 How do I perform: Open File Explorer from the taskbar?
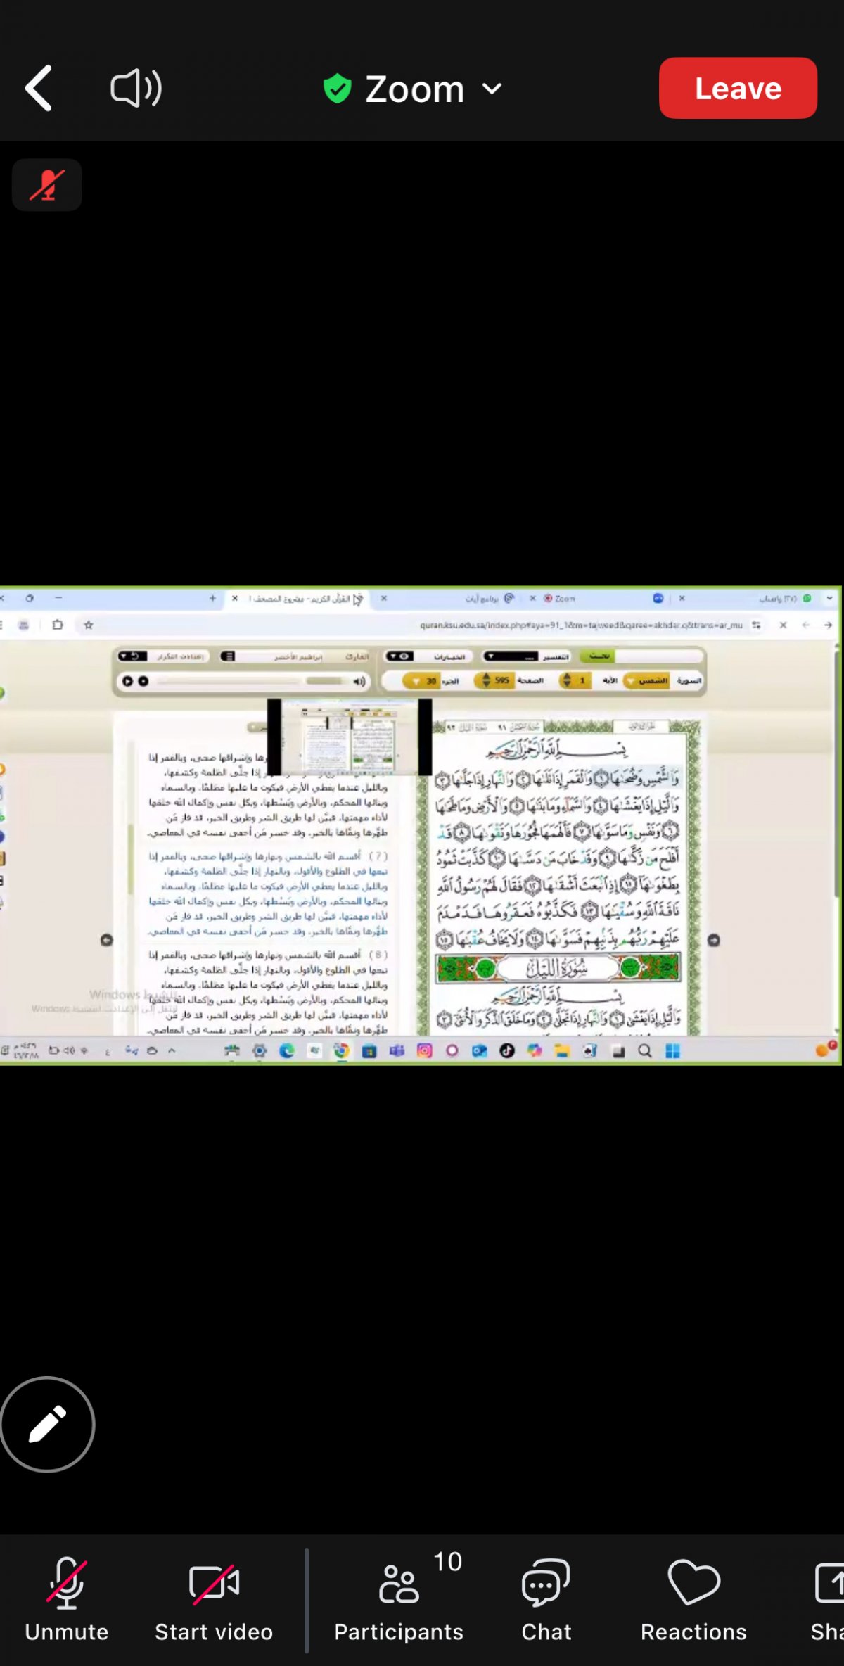pos(561,1051)
